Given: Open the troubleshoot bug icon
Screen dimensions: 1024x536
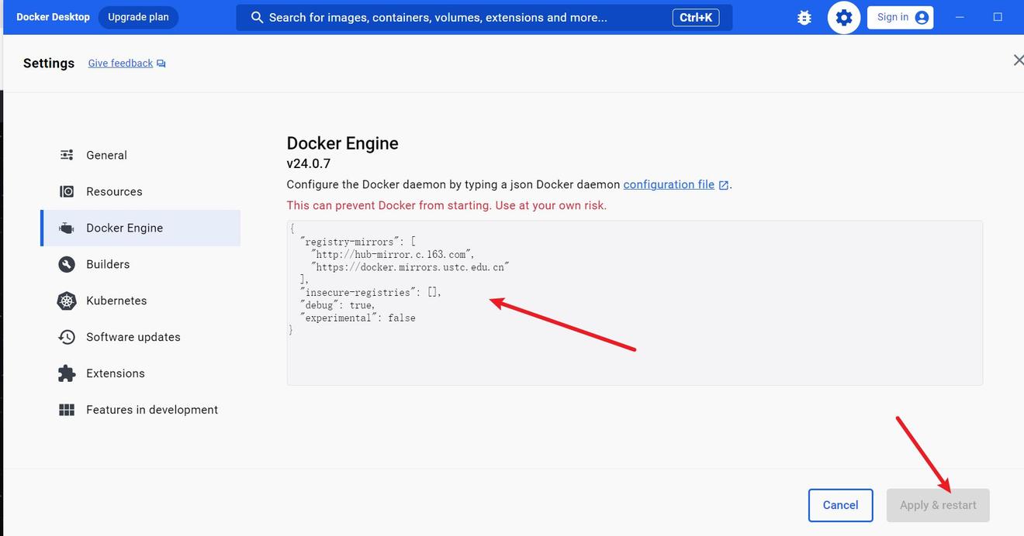Looking at the screenshot, I should (x=804, y=17).
